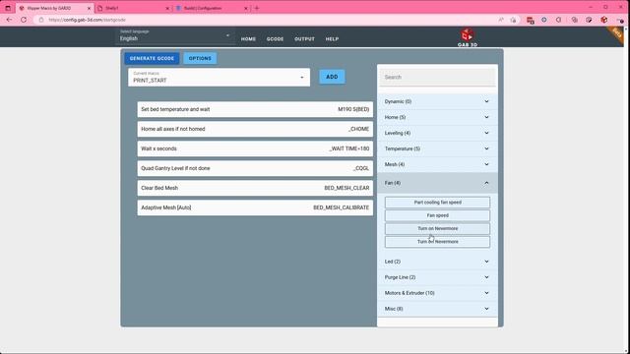The image size is (630, 354).
Task: Expand the Mesh (4) category
Action: (x=437, y=164)
